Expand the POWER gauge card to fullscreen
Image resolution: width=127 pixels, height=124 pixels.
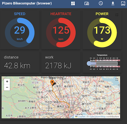pyautogui.click(x=117, y=15)
